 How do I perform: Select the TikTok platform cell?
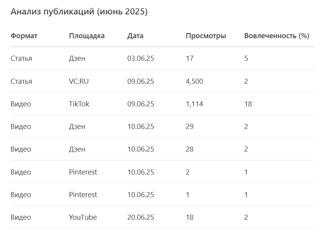(x=79, y=104)
